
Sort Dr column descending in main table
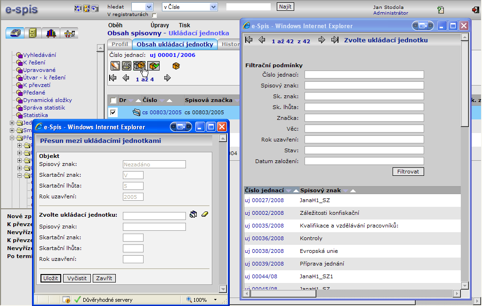coord(131,101)
